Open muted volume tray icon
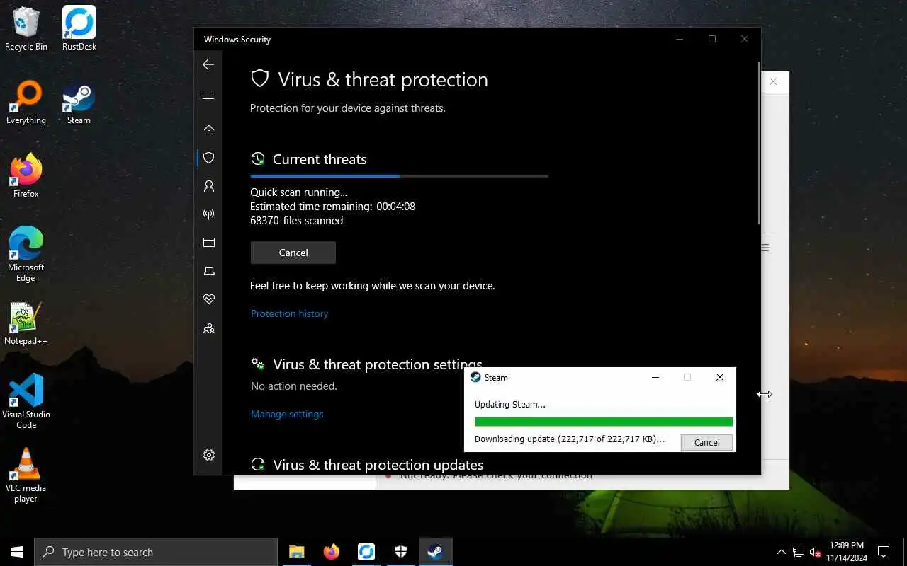 point(815,552)
